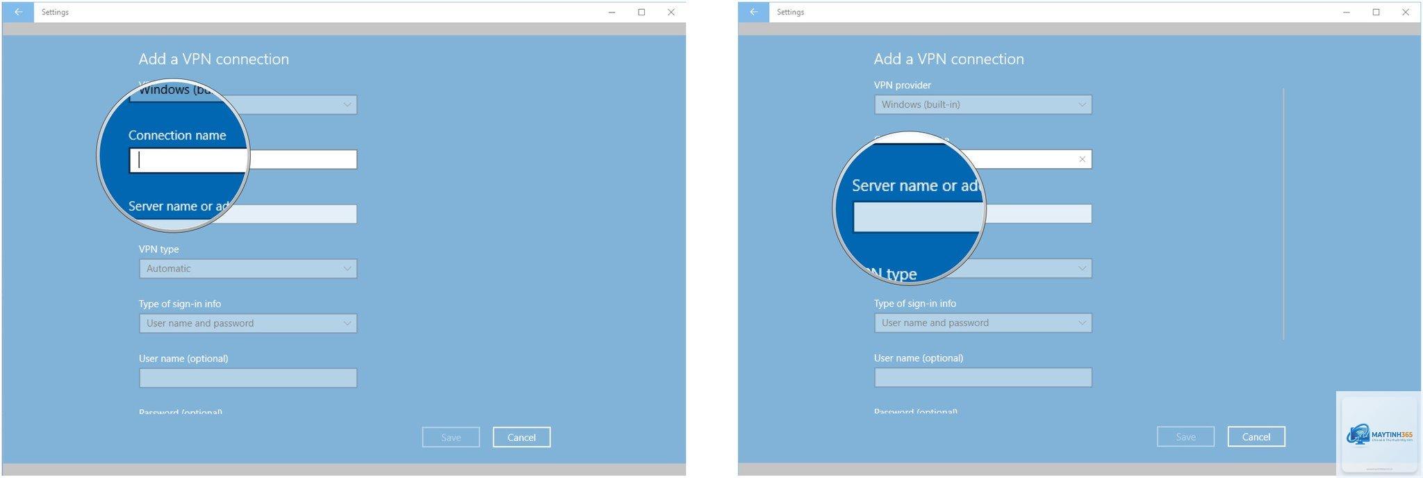1423x478 pixels.
Task: Click 'Add a VPN connection' heading, left window
Action: click(x=214, y=59)
